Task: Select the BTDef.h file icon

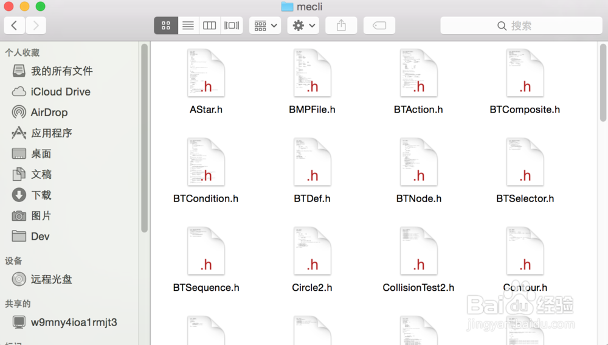Action: tap(312, 162)
